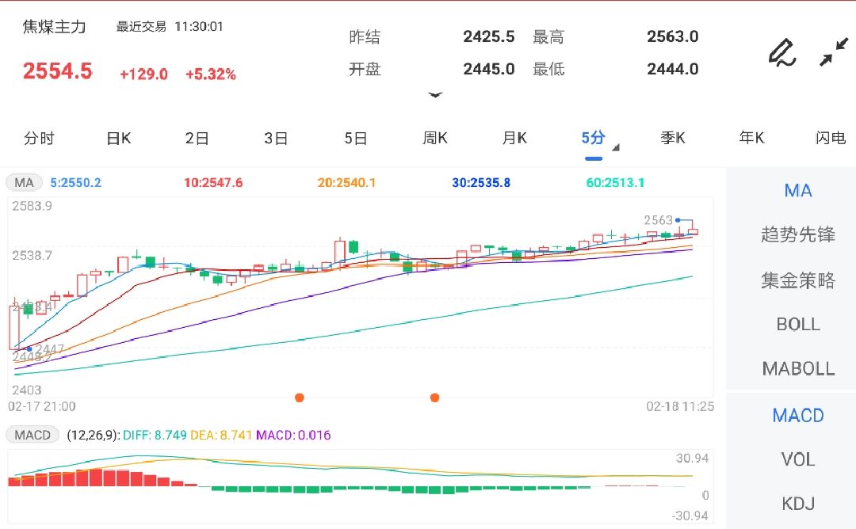The image size is (856, 529).
Task: Click the DIFF: 8.749 value
Action: point(155,436)
